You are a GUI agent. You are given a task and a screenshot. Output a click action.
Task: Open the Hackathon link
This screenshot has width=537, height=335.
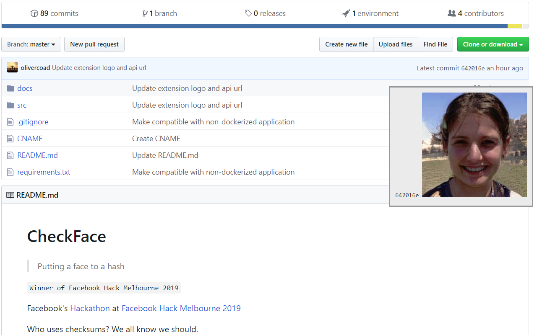click(90, 308)
